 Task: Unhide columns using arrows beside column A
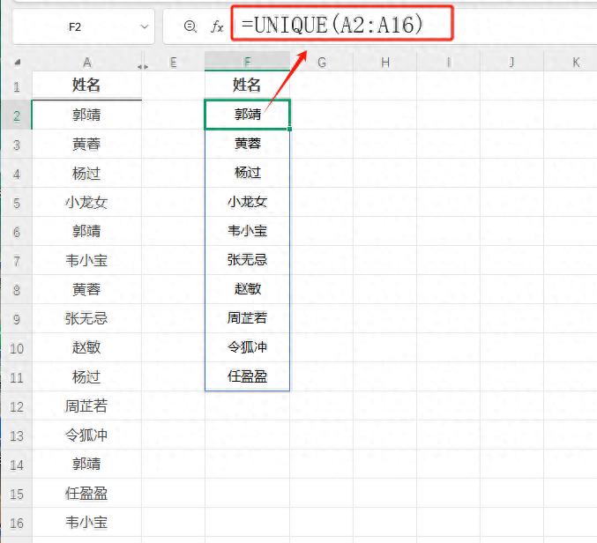pyautogui.click(x=143, y=67)
